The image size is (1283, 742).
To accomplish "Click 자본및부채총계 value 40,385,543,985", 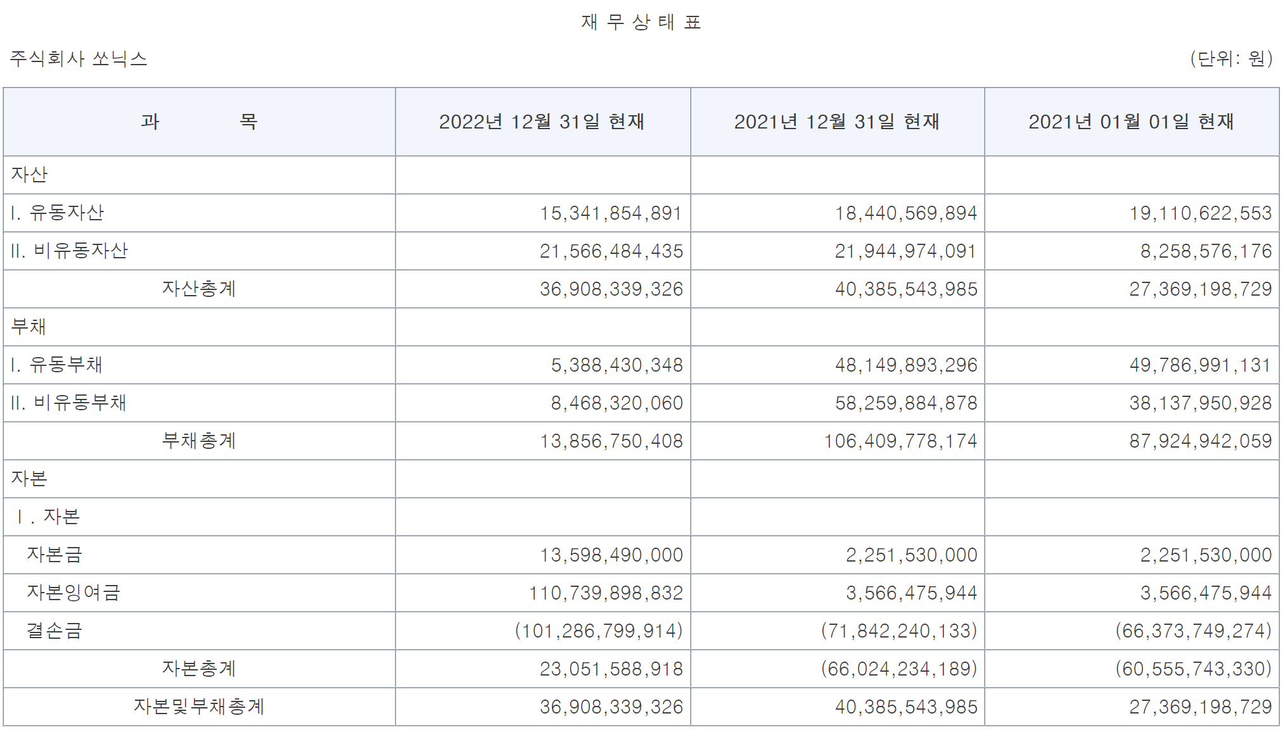I will pyautogui.click(x=906, y=707).
